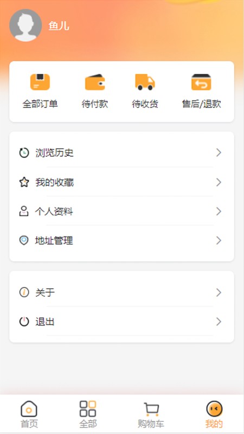Expand 浏览历史 via its right chevron

(219, 152)
